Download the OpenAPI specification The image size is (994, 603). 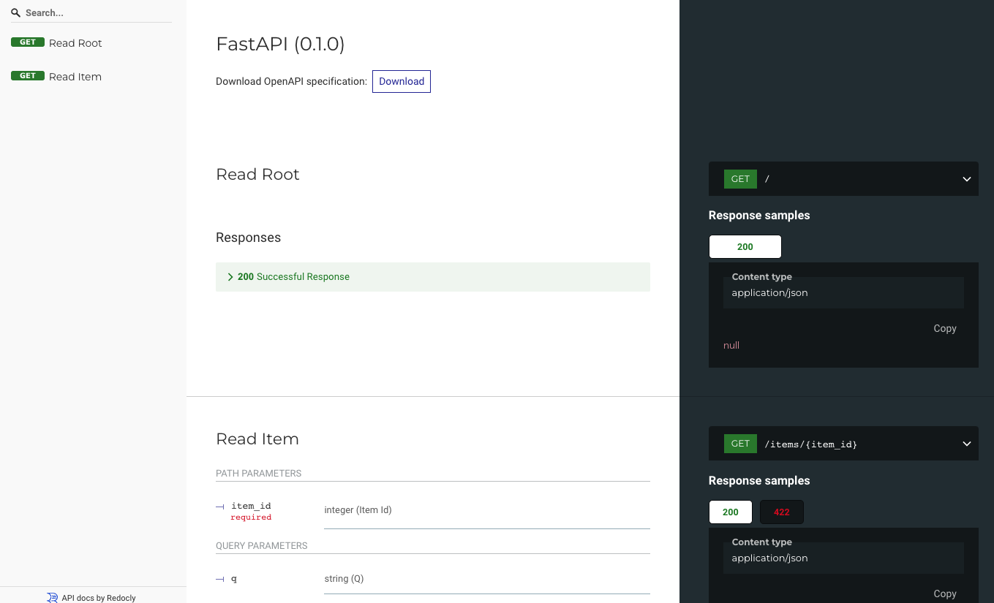tap(402, 81)
